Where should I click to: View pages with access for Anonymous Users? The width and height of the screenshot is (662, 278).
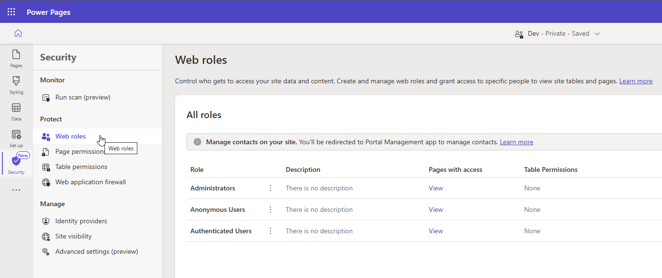coord(436,209)
